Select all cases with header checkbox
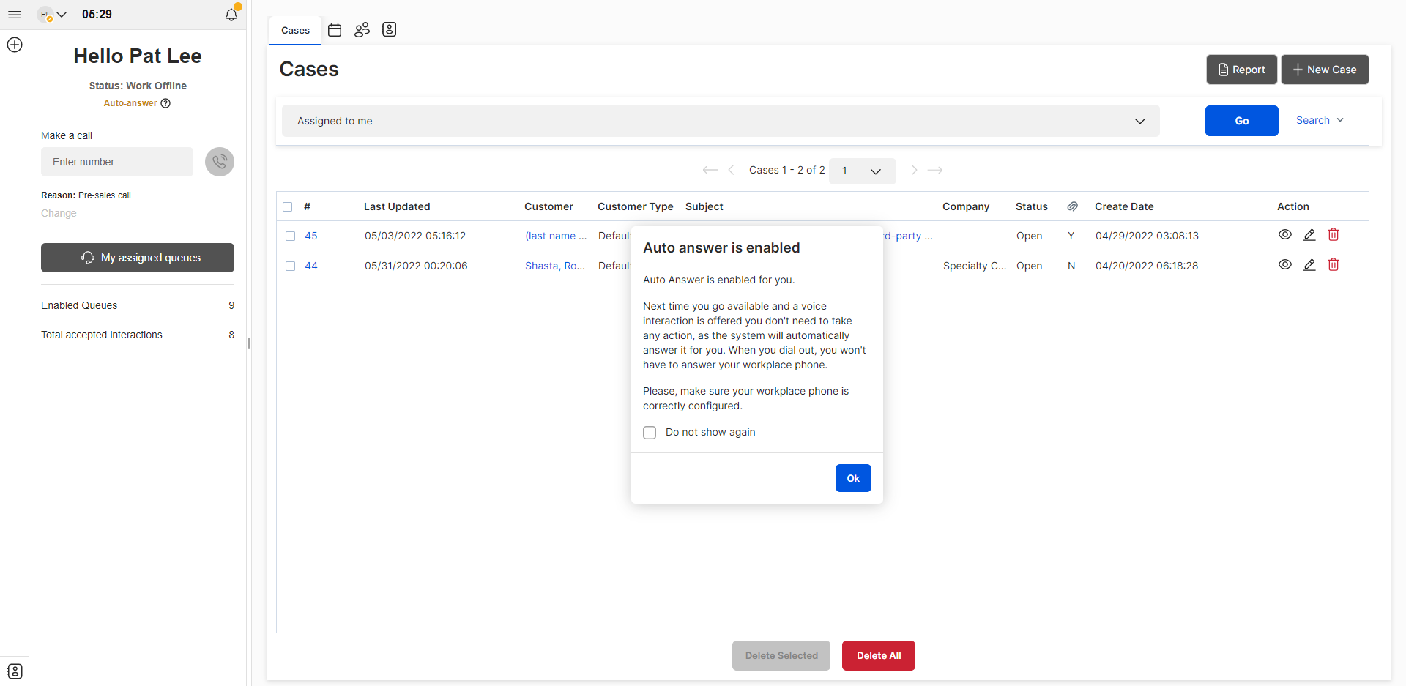1406x686 pixels. pos(288,207)
